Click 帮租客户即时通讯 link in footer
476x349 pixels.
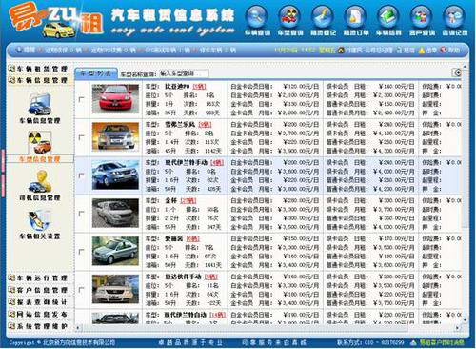(442, 342)
